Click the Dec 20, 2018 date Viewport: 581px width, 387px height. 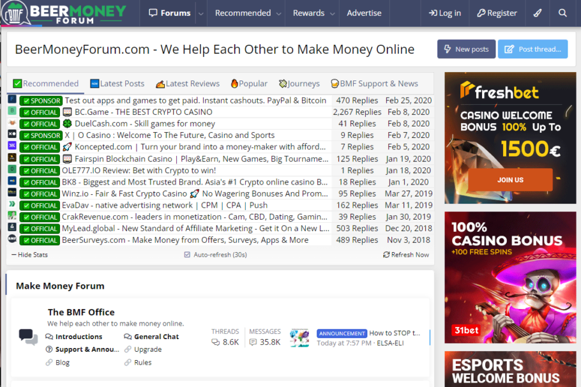pos(409,229)
